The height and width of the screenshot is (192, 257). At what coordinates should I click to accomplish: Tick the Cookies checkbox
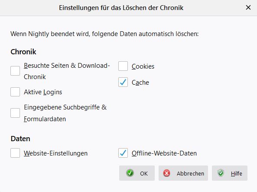point(123,66)
